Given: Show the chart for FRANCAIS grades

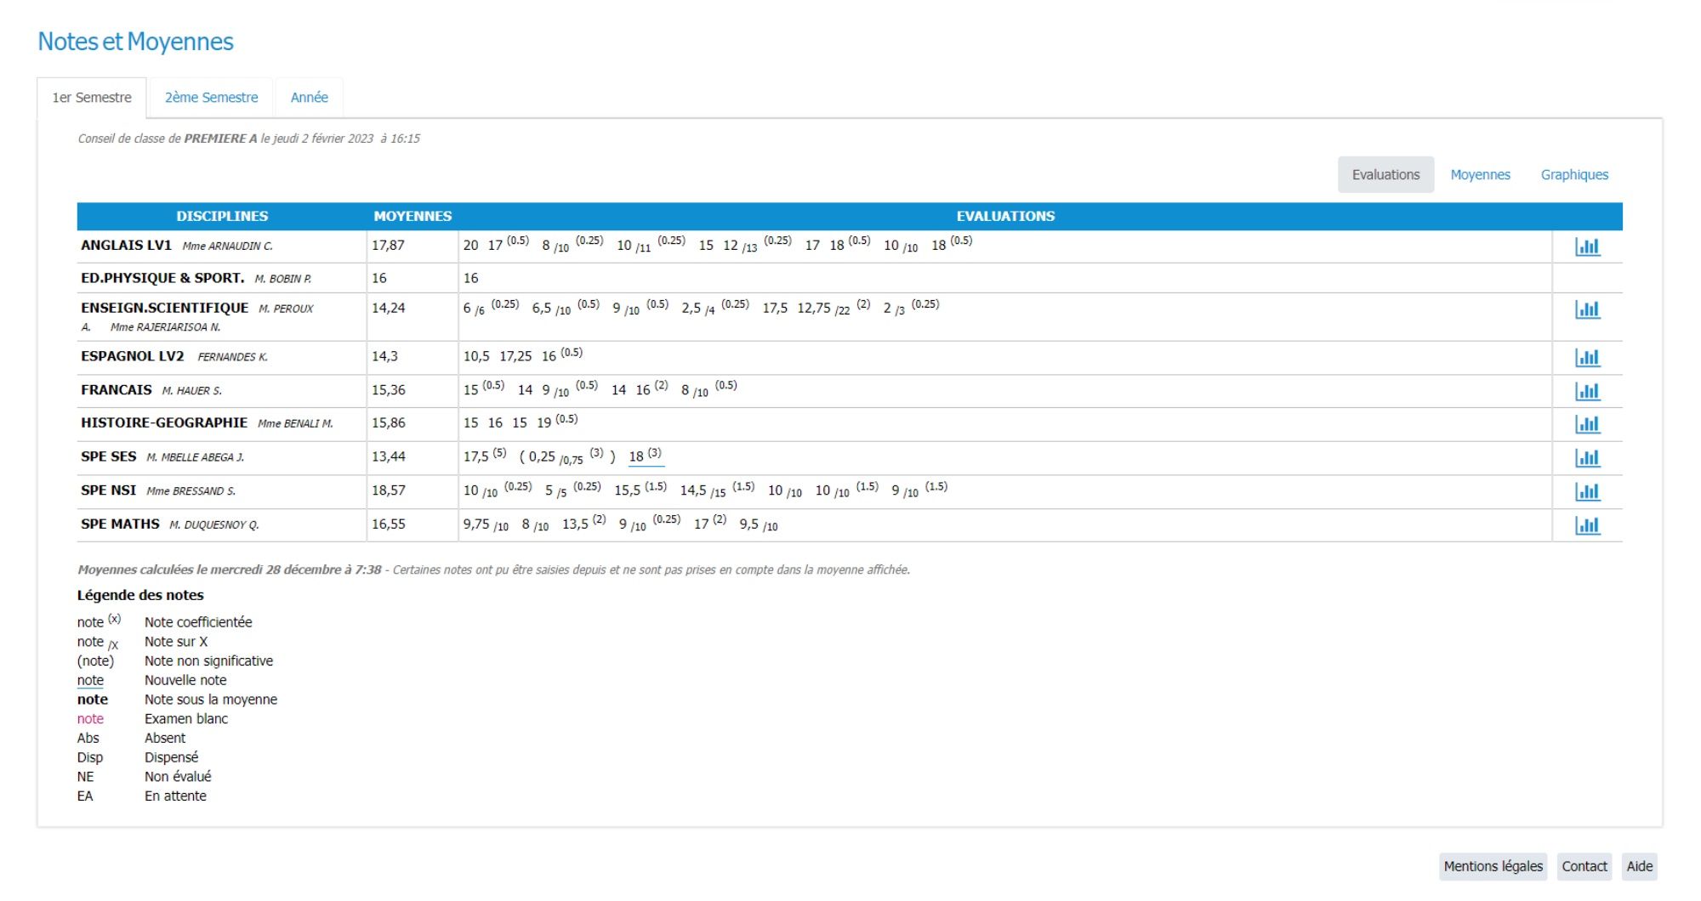Looking at the screenshot, I should tap(1587, 391).
